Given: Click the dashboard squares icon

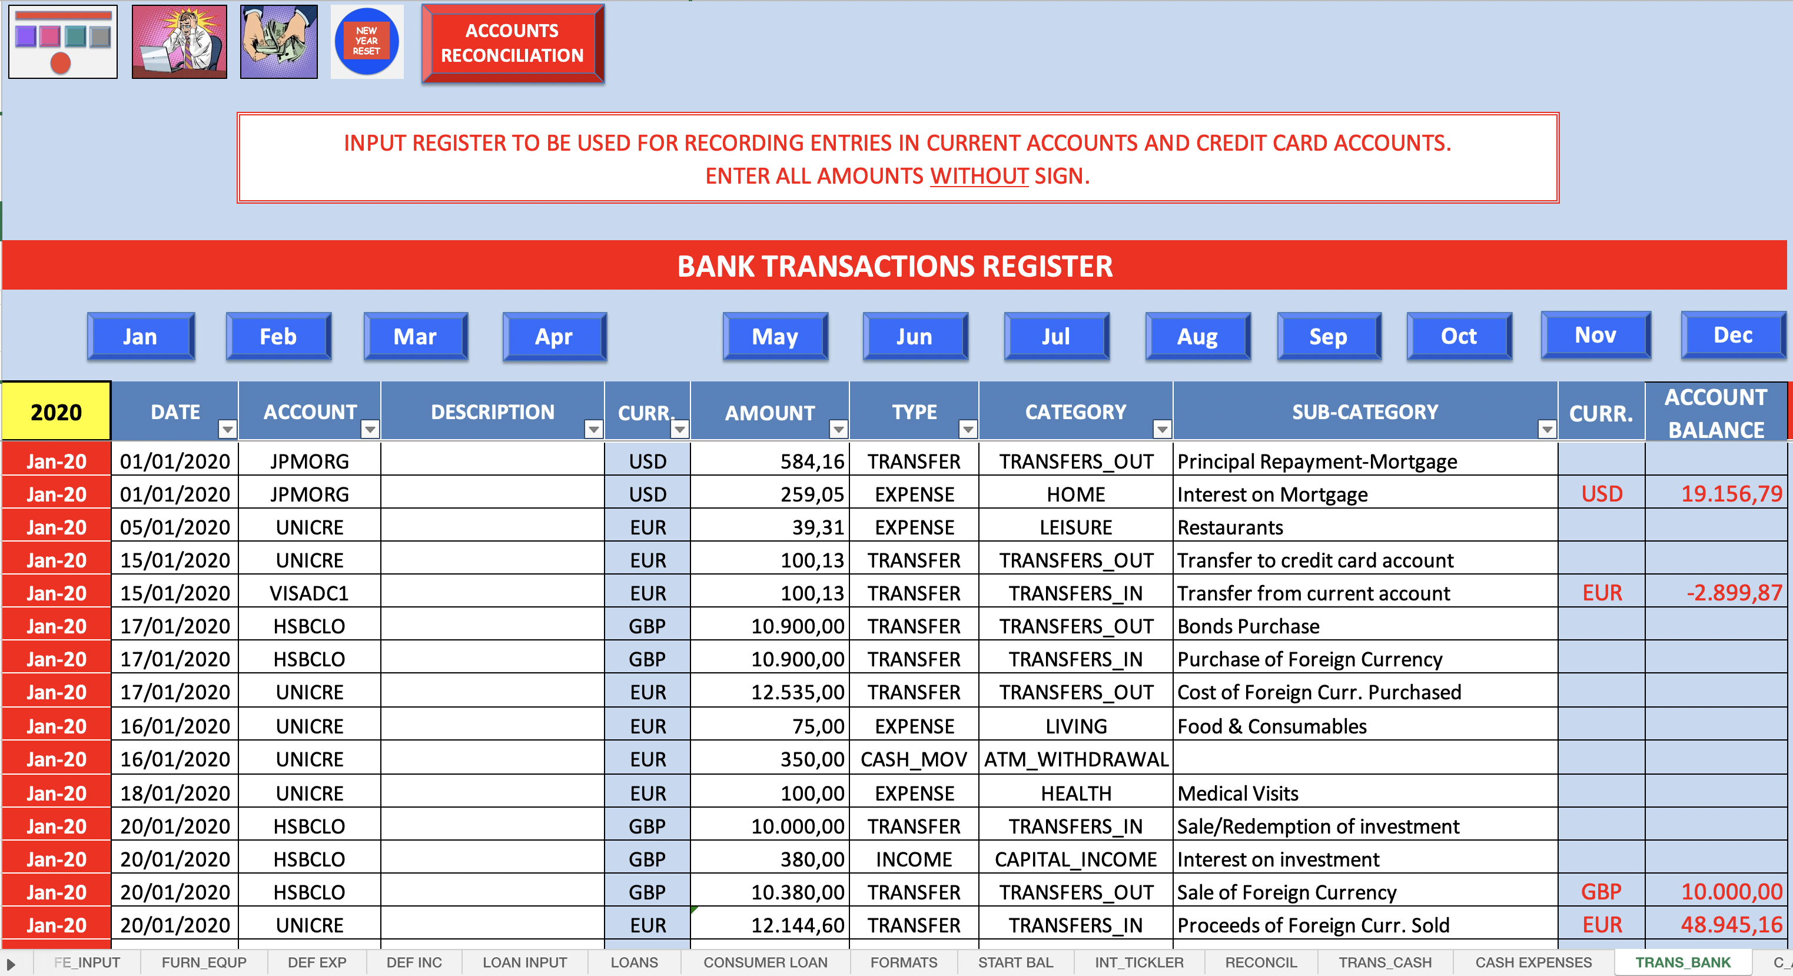Looking at the screenshot, I should coord(62,42).
